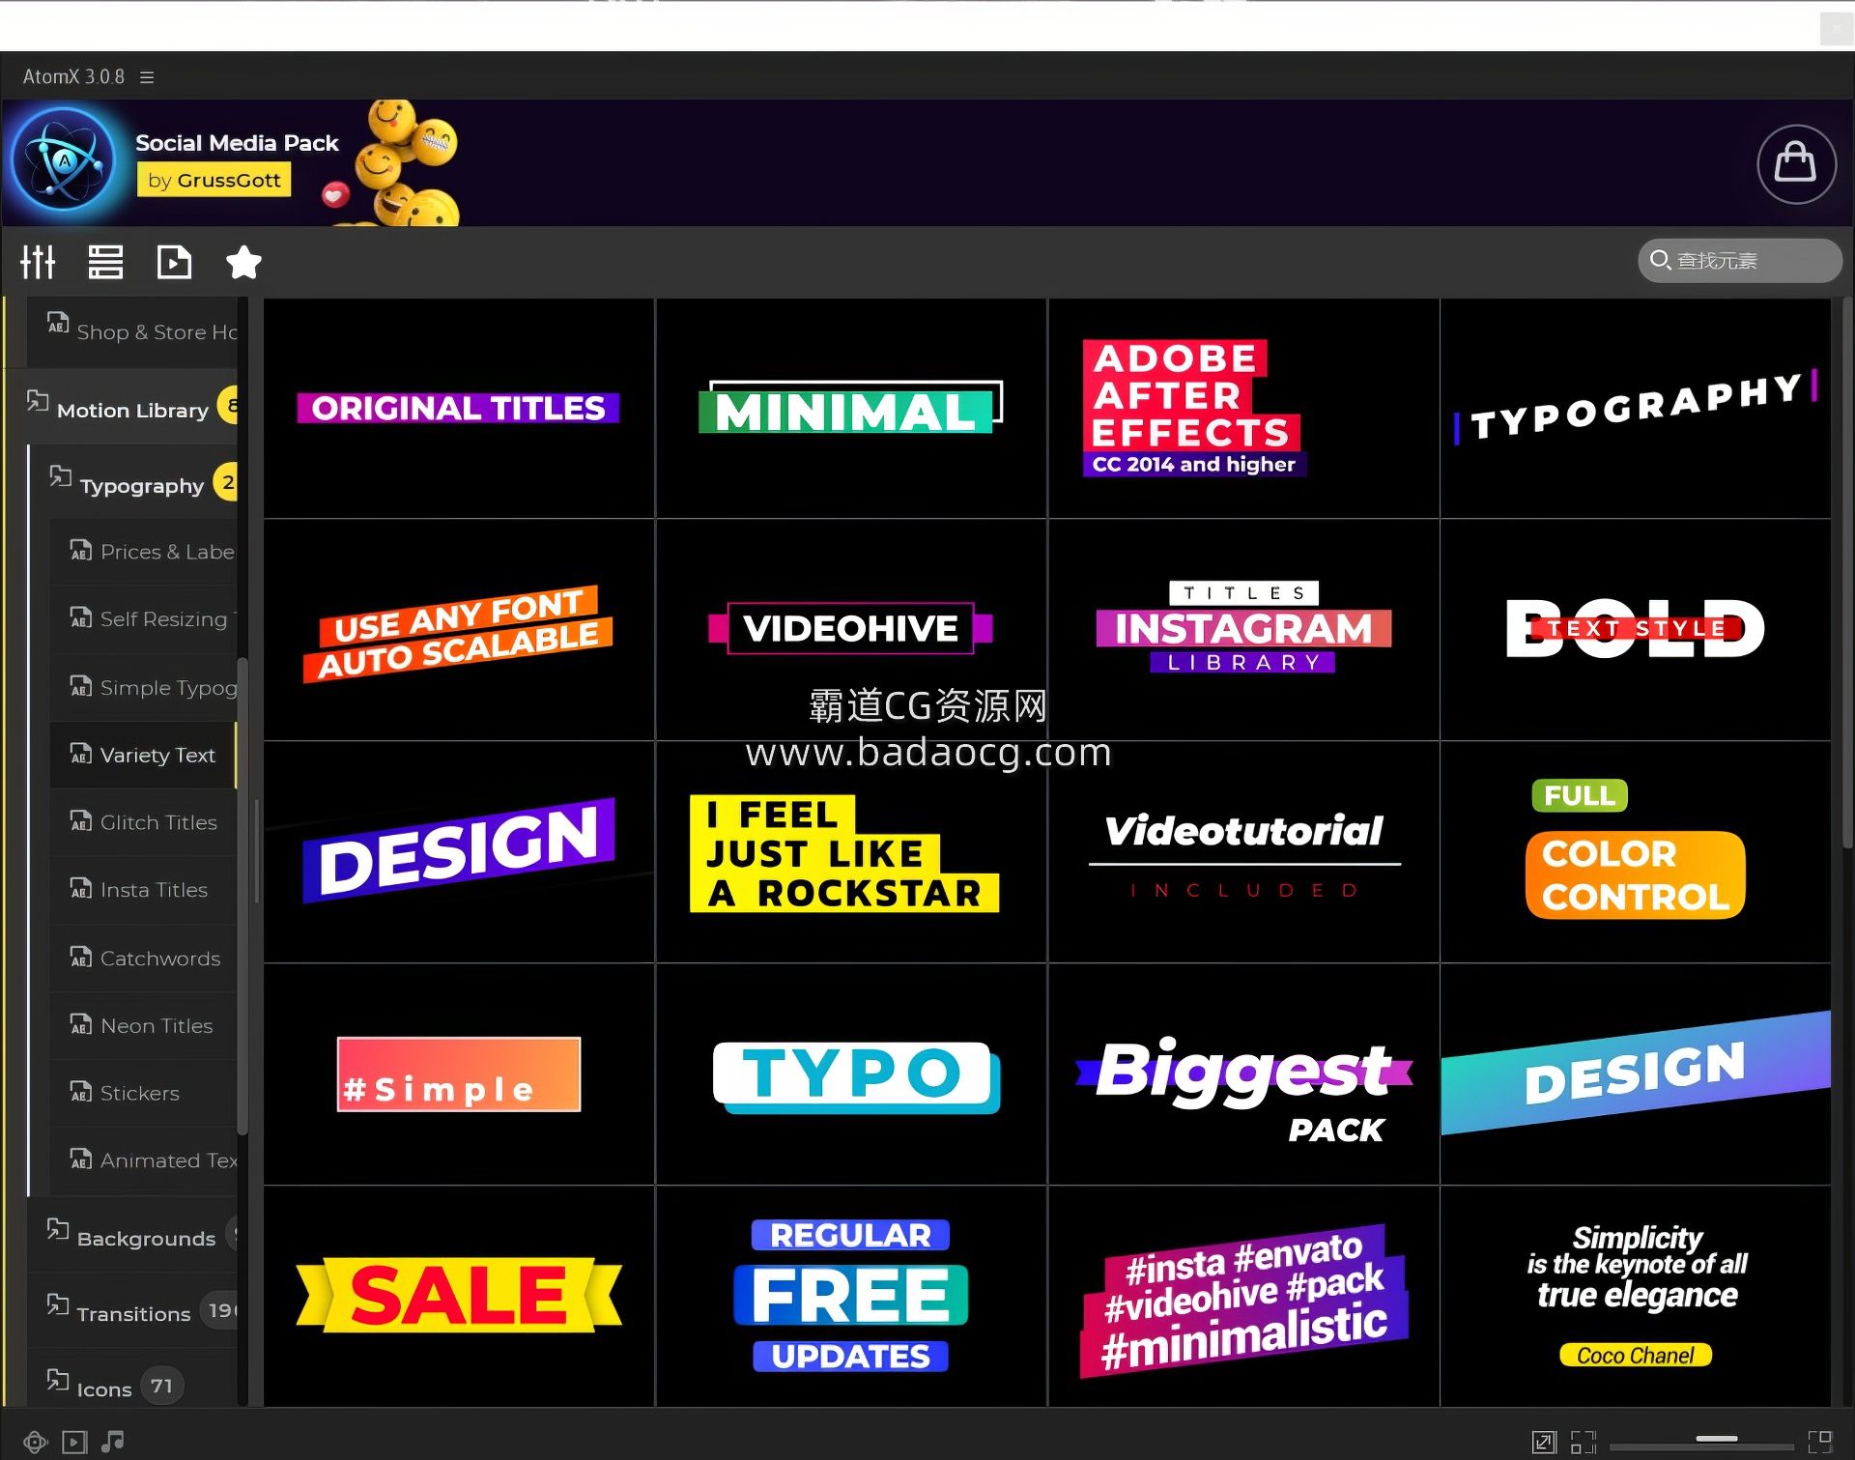The image size is (1855, 1460).
Task: Click the target locate icon in footer
Action: click(x=36, y=1443)
